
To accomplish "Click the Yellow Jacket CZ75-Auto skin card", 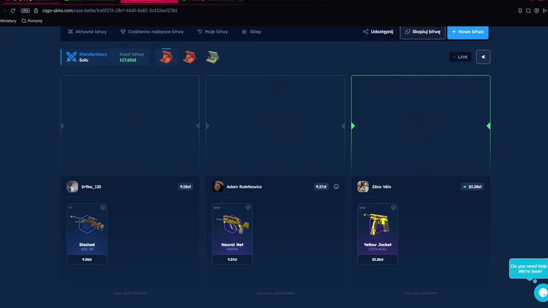I will 378,234.
